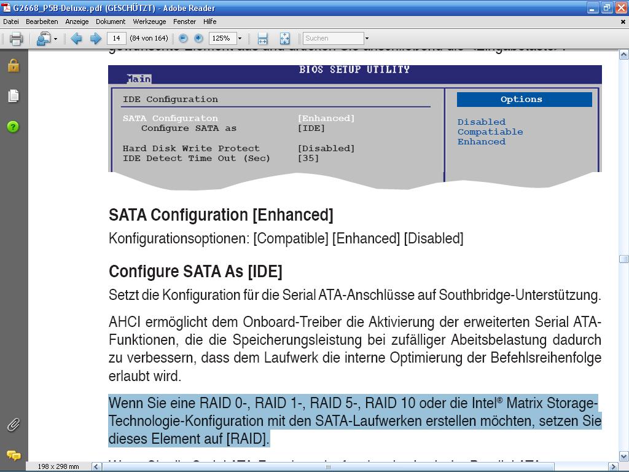
Task: Click the vertical scrollbar thumb
Action: (623, 259)
